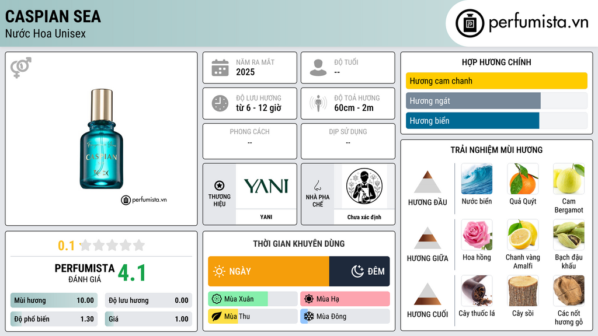Click the Giá 1.00 score bar
Screen dimensions: 598x336
[x=148, y=319]
